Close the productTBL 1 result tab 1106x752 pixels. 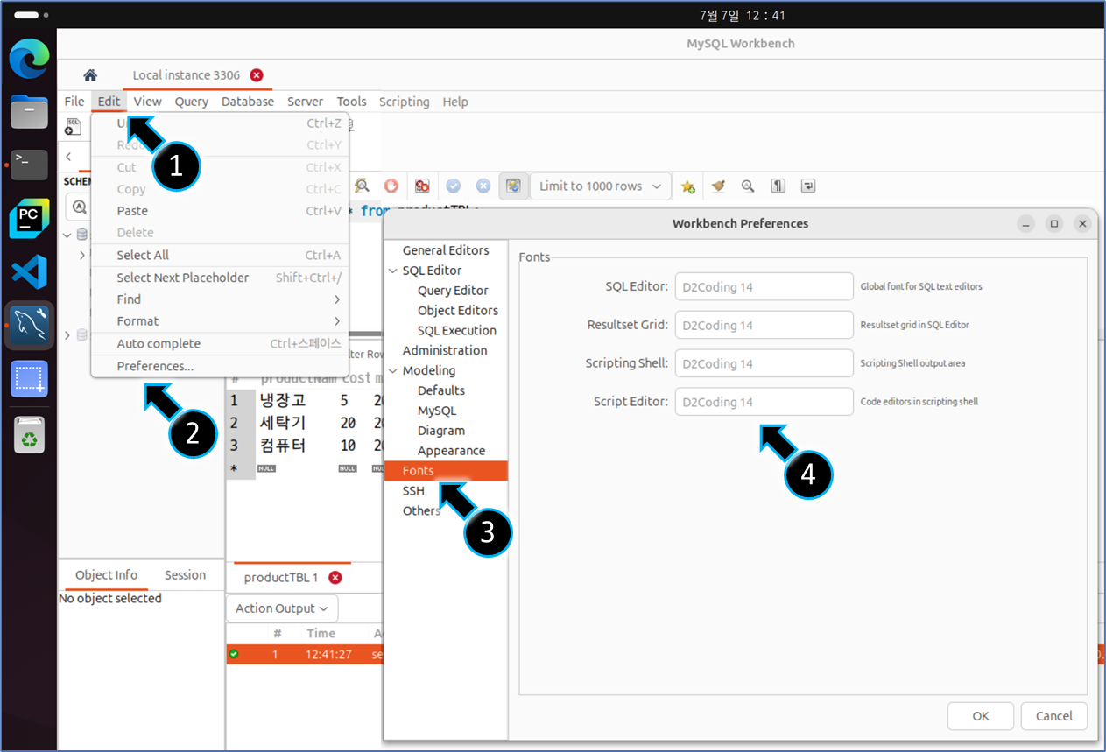pos(335,578)
